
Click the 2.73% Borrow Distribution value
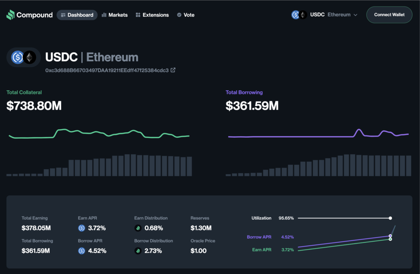153,251
